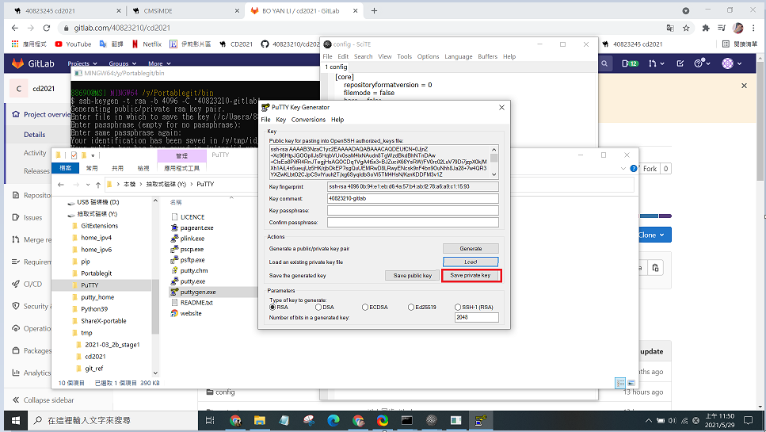Image resolution: width=766 pixels, height=432 pixels.
Task: Select the Python39 folder in tree
Action: tap(94, 309)
